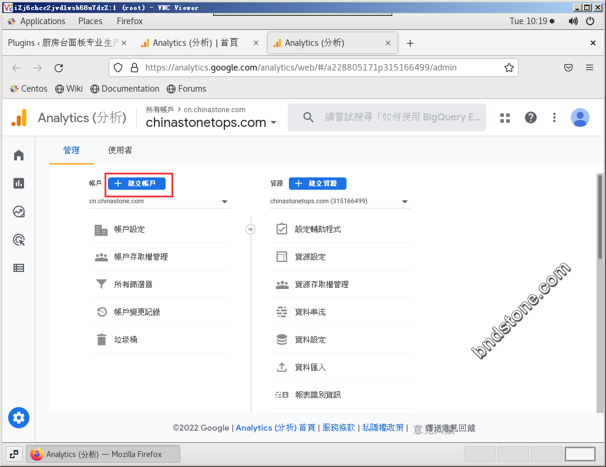The width and height of the screenshot is (606, 467).
Task: Click the 帳戶變更記錄 history icon
Action: pyautogui.click(x=102, y=311)
